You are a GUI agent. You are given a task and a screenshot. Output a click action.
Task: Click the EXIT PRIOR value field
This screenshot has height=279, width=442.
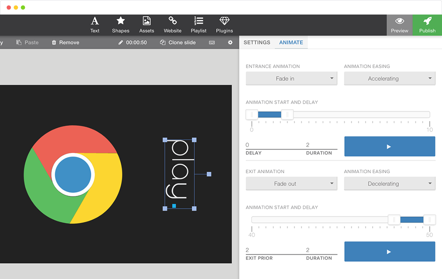click(x=275, y=250)
